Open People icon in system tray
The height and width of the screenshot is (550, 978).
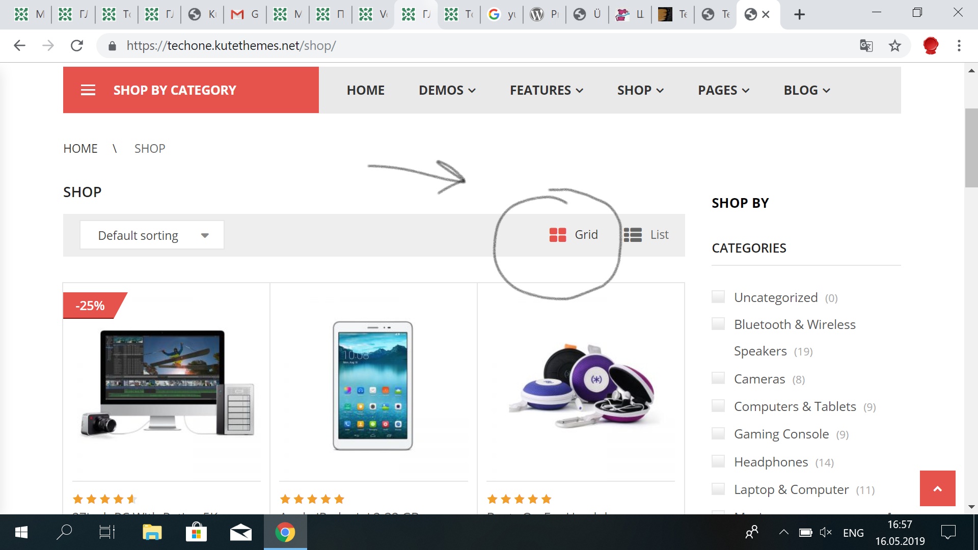752,533
